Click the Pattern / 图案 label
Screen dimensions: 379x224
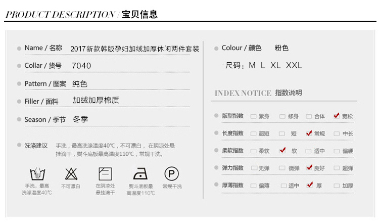tap(45, 84)
